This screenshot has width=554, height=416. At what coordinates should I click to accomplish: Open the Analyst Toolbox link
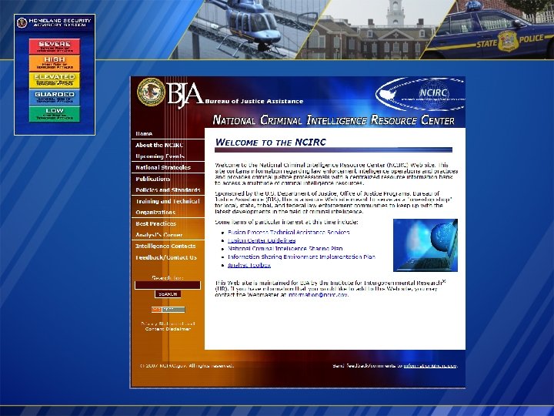pyautogui.click(x=249, y=265)
